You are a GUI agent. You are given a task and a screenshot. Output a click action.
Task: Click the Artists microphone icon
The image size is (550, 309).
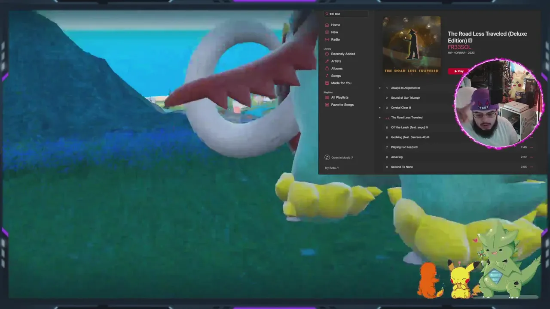click(327, 61)
